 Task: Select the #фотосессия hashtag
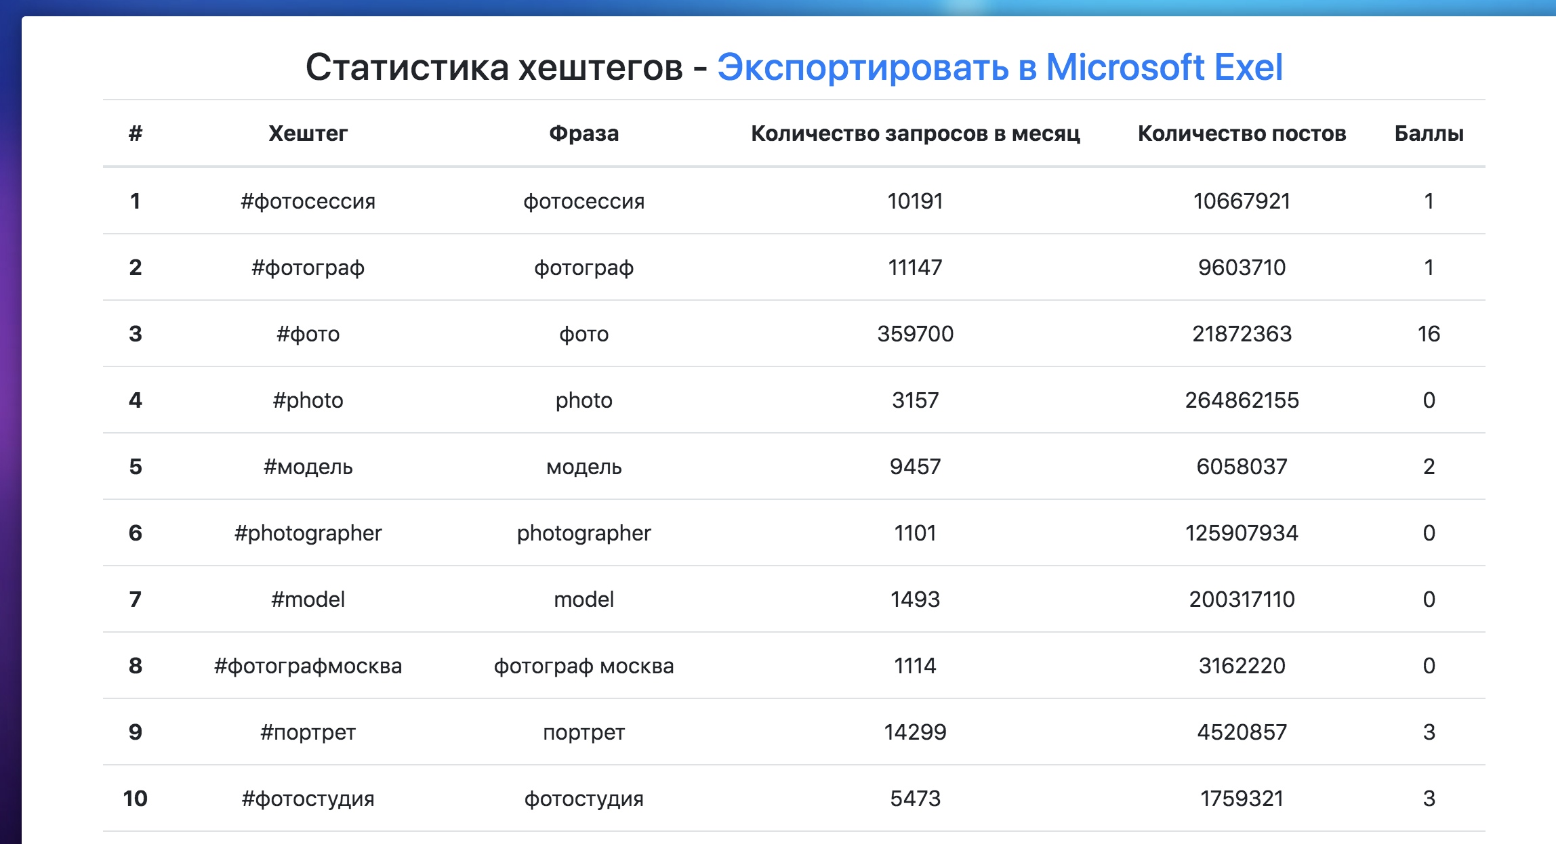click(307, 201)
